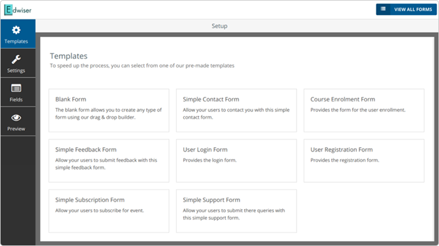Select the User Login Form template

pyautogui.click(x=236, y=161)
